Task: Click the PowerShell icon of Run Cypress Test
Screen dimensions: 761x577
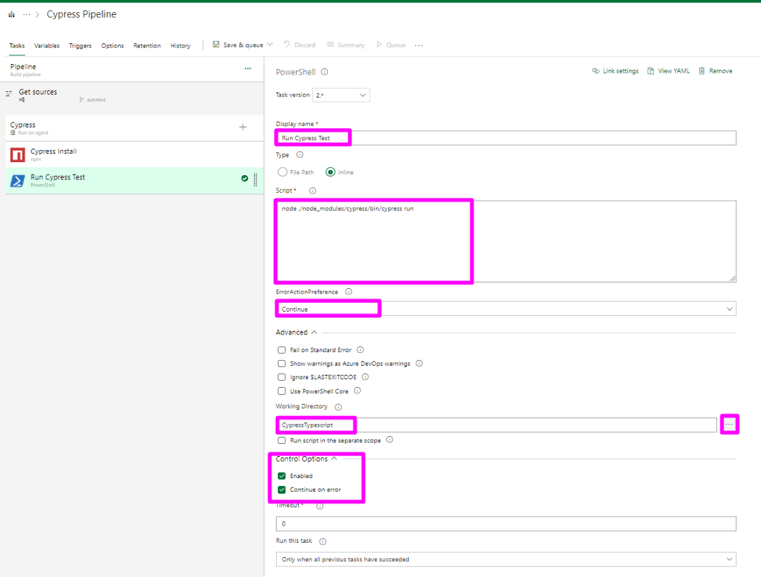Action: (18, 181)
